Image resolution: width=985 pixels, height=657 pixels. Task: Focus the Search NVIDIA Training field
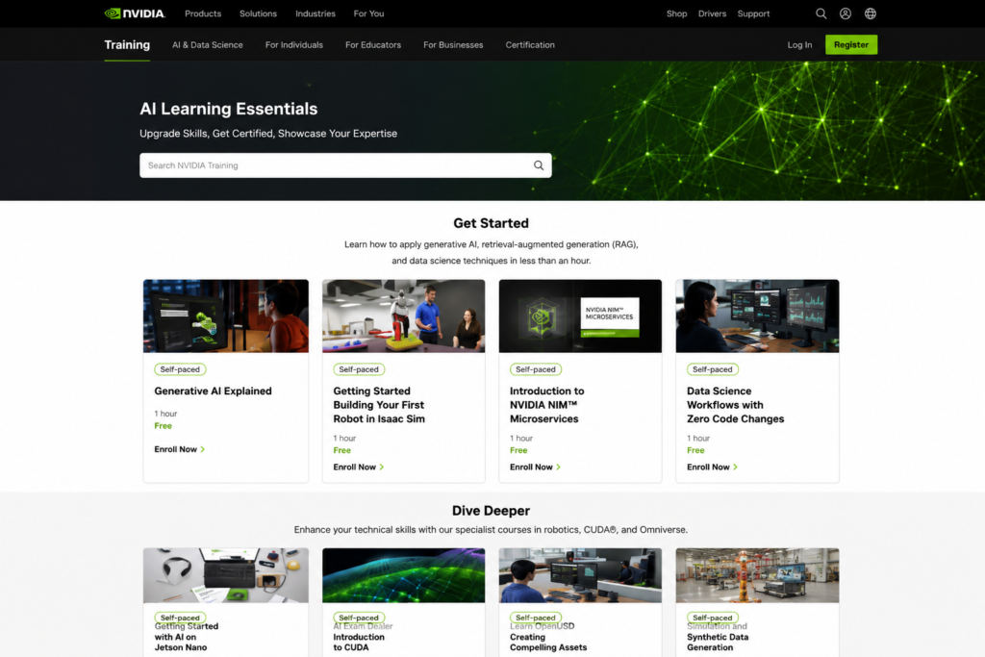pos(345,165)
